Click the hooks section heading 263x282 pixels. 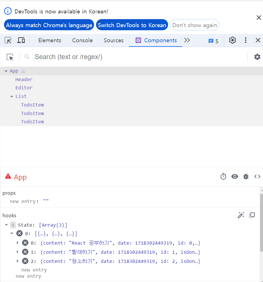pos(9,215)
